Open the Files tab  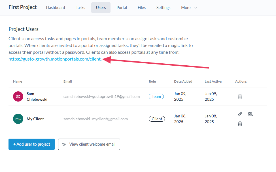[x=142, y=8]
